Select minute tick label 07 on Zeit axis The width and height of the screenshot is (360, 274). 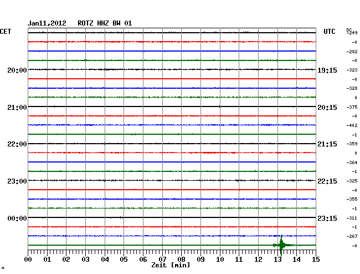[162, 260]
